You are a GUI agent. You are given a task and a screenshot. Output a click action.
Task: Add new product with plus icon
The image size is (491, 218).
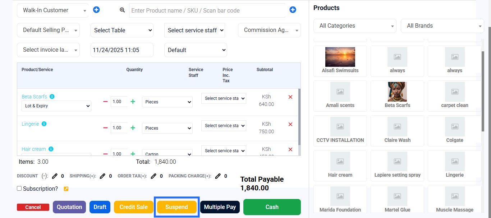pyautogui.click(x=293, y=10)
